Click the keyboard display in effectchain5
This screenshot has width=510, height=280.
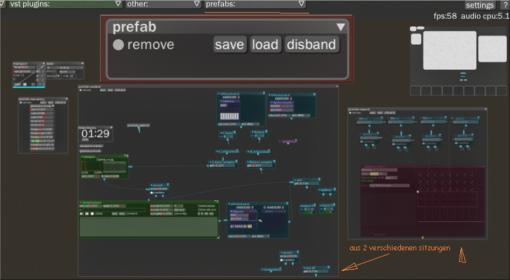tap(229, 116)
